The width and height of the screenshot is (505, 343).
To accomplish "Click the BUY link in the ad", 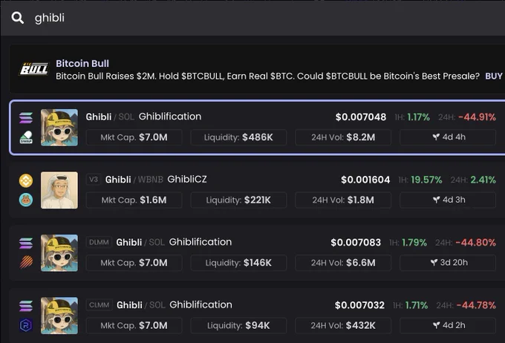I will [x=494, y=76].
